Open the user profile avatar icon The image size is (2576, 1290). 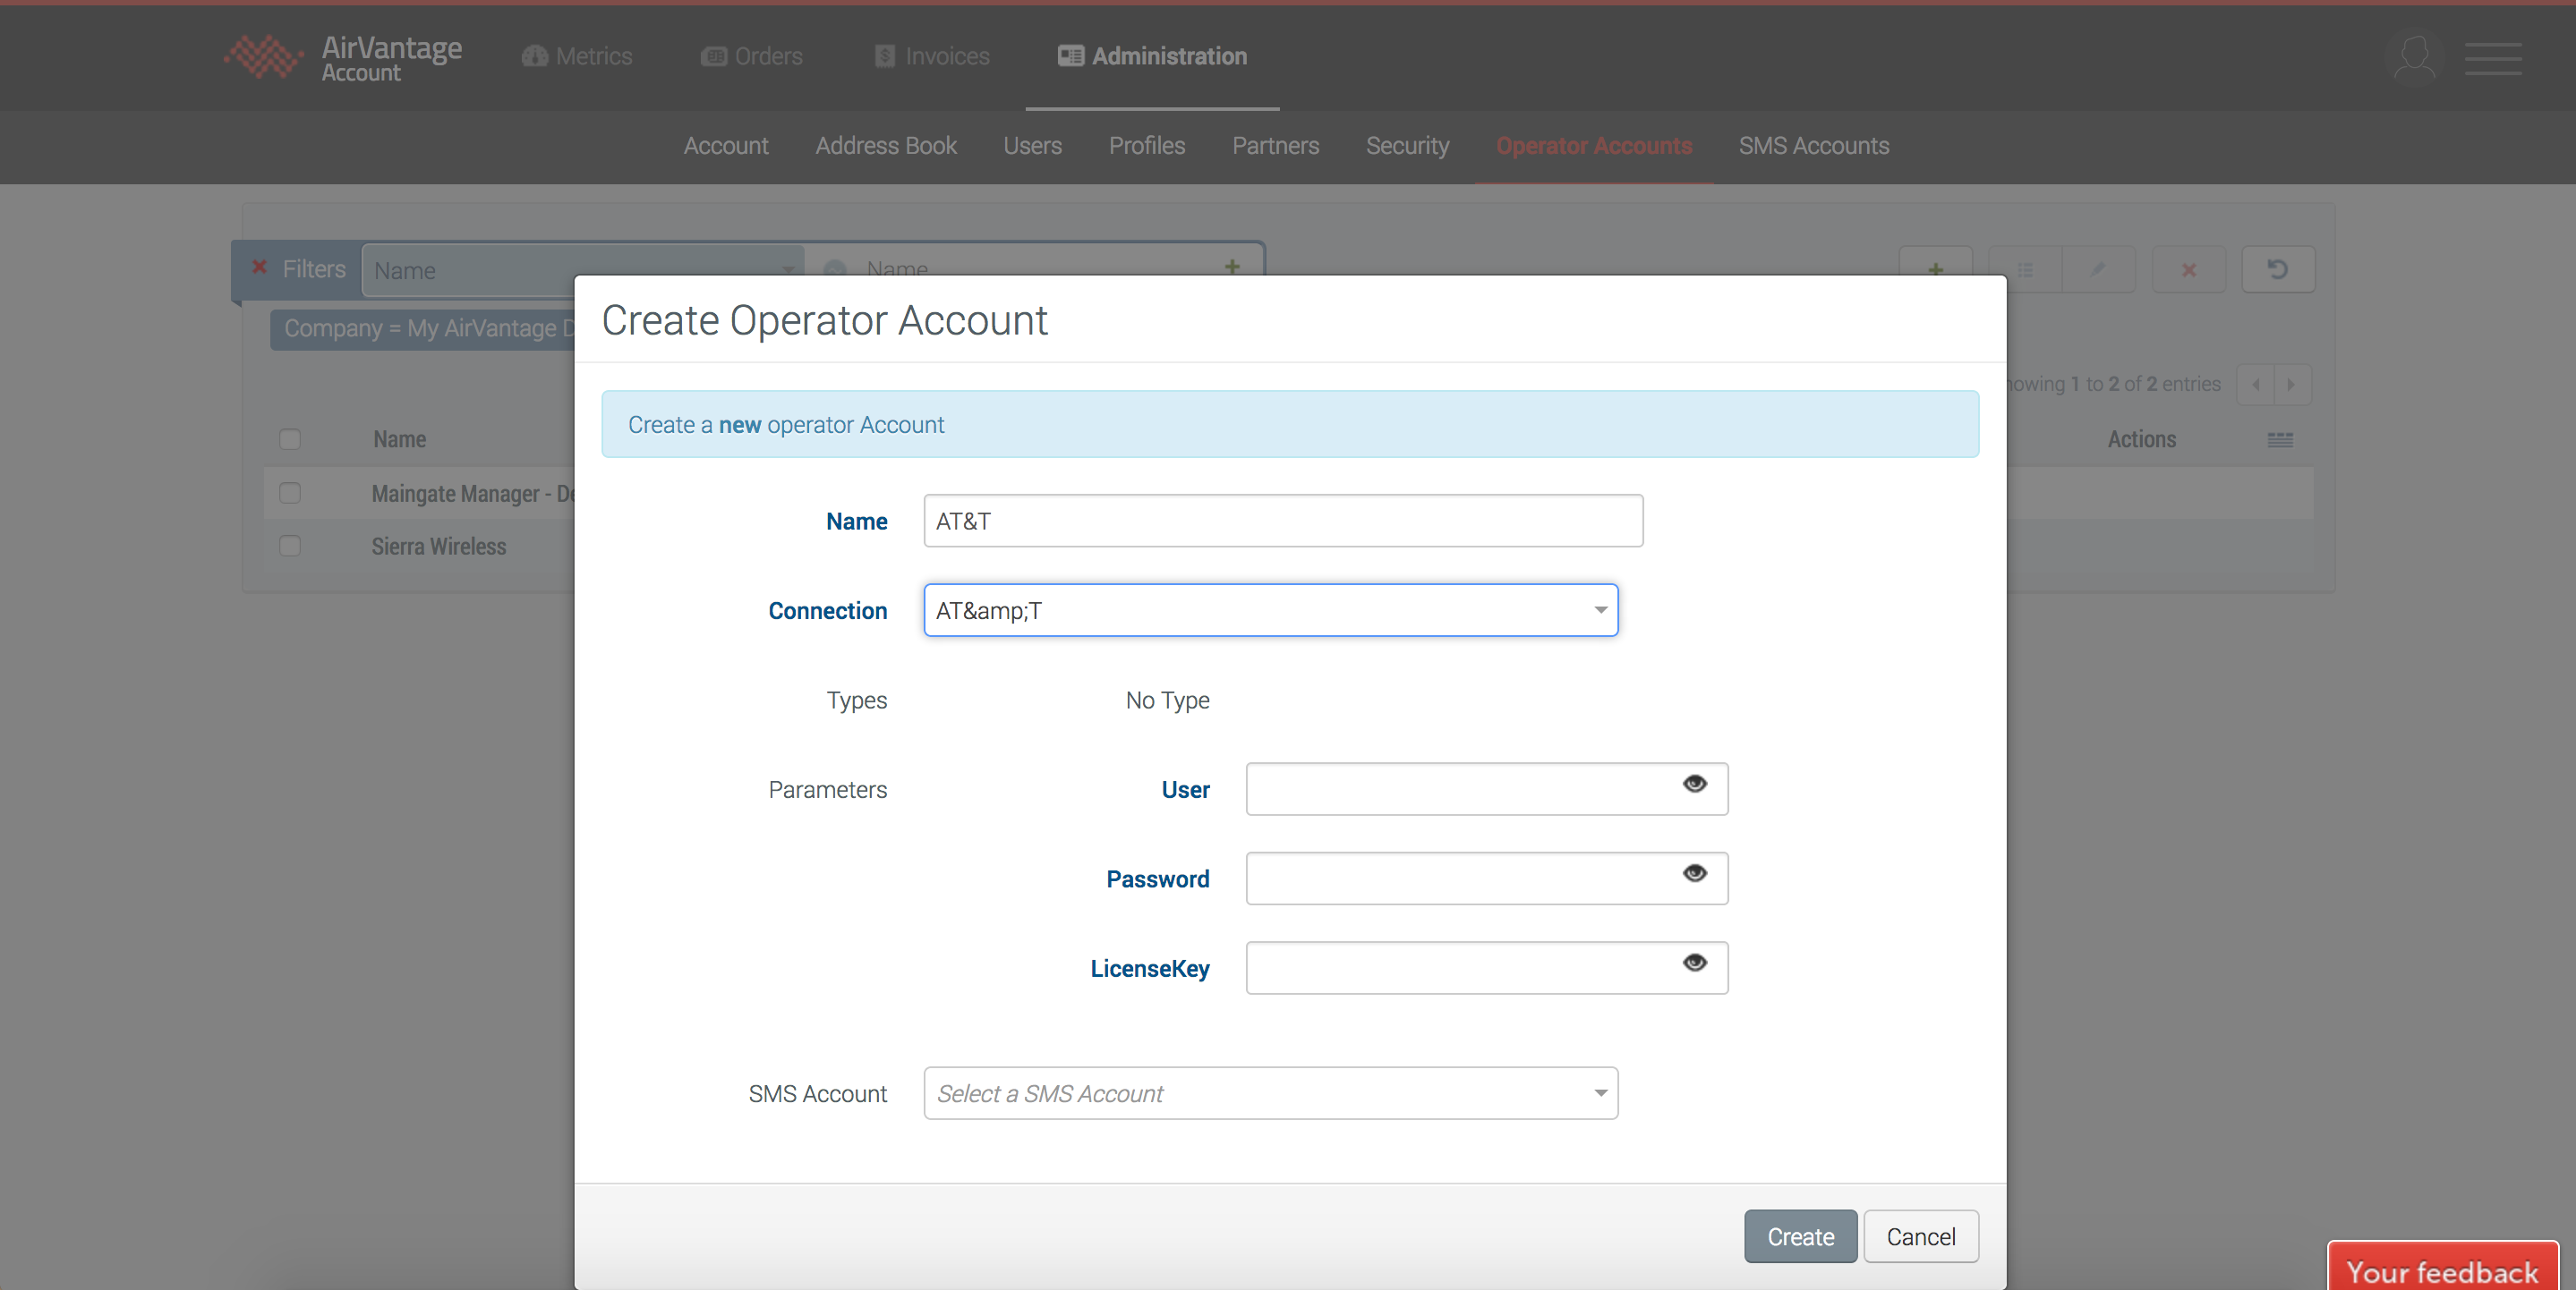pyautogui.click(x=2414, y=57)
